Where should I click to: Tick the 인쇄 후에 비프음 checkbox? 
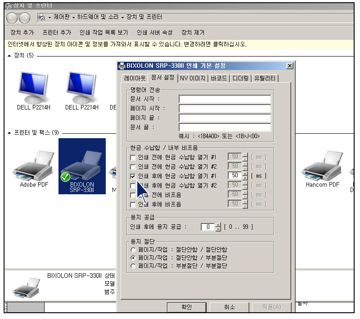tap(133, 204)
